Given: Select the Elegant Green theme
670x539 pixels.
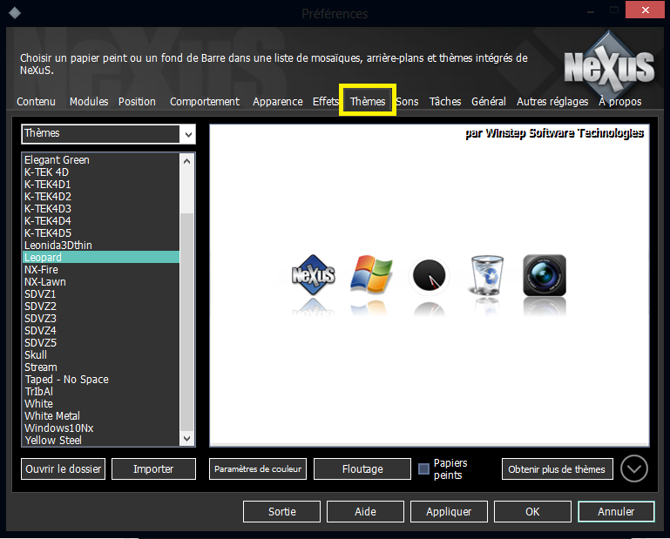Looking at the screenshot, I should point(101,159).
